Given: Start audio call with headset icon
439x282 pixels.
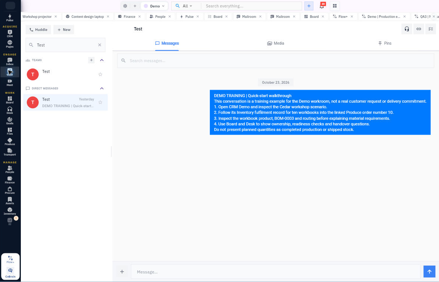Looking at the screenshot, I should pyautogui.click(x=407, y=29).
